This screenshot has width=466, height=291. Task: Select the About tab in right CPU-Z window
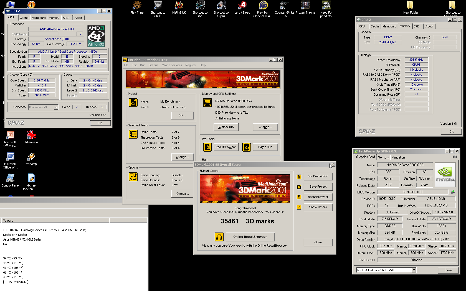click(429, 26)
